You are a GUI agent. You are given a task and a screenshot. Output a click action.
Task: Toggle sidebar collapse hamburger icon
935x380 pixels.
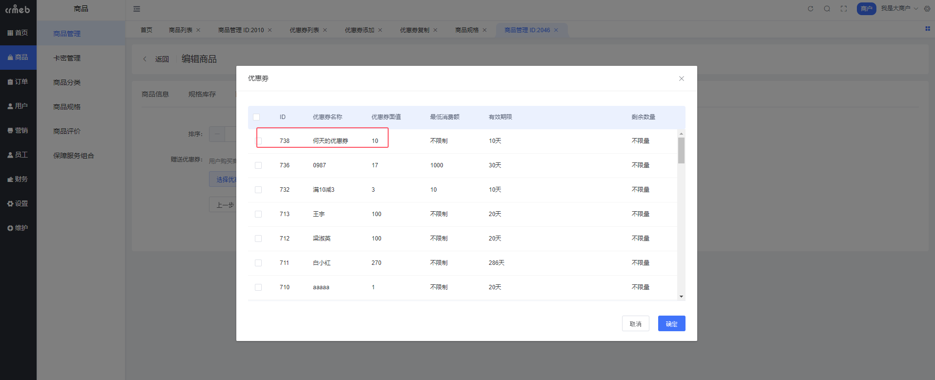(x=137, y=9)
